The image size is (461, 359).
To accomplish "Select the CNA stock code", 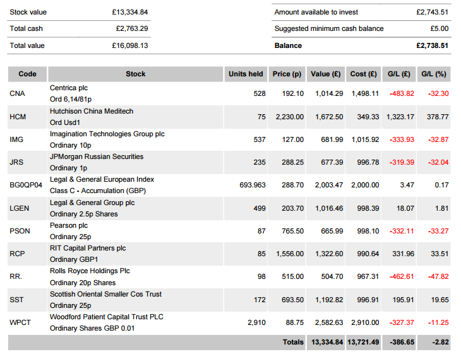I will tap(17, 93).
